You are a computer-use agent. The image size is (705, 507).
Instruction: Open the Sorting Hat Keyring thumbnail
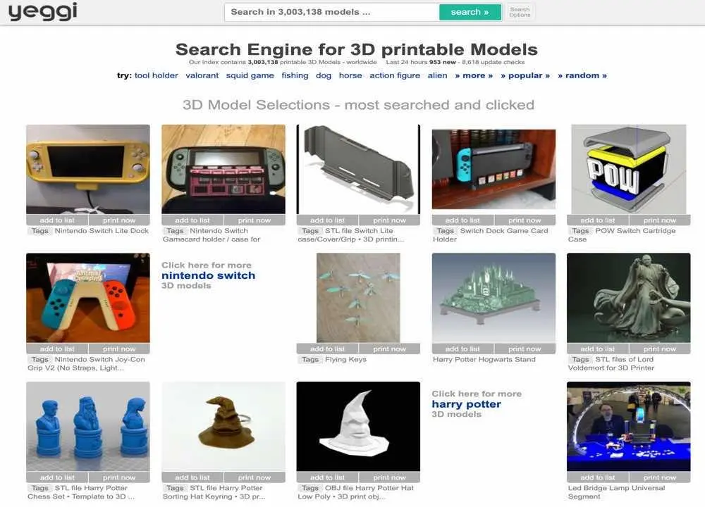click(x=223, y=427)
